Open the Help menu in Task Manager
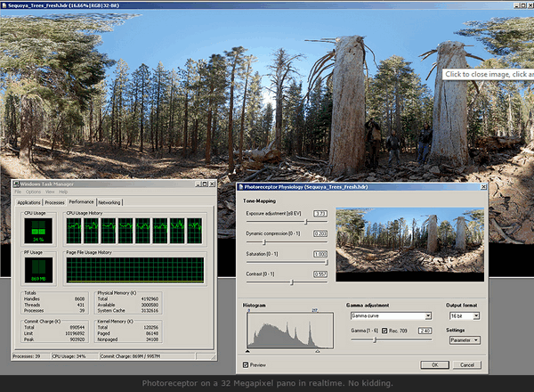The width and height of the screenshot is (534, 392). (x=63, y=192)
